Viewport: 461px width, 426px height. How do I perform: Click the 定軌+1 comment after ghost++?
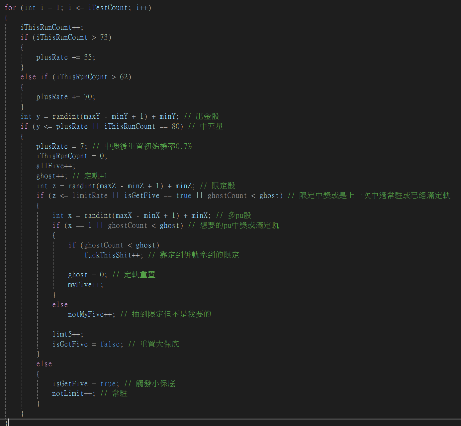[96, 176]
